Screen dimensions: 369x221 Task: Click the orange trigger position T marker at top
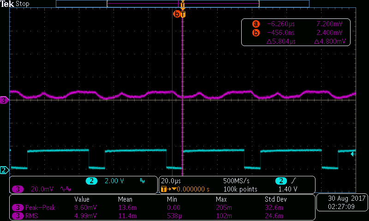(183, 14)
